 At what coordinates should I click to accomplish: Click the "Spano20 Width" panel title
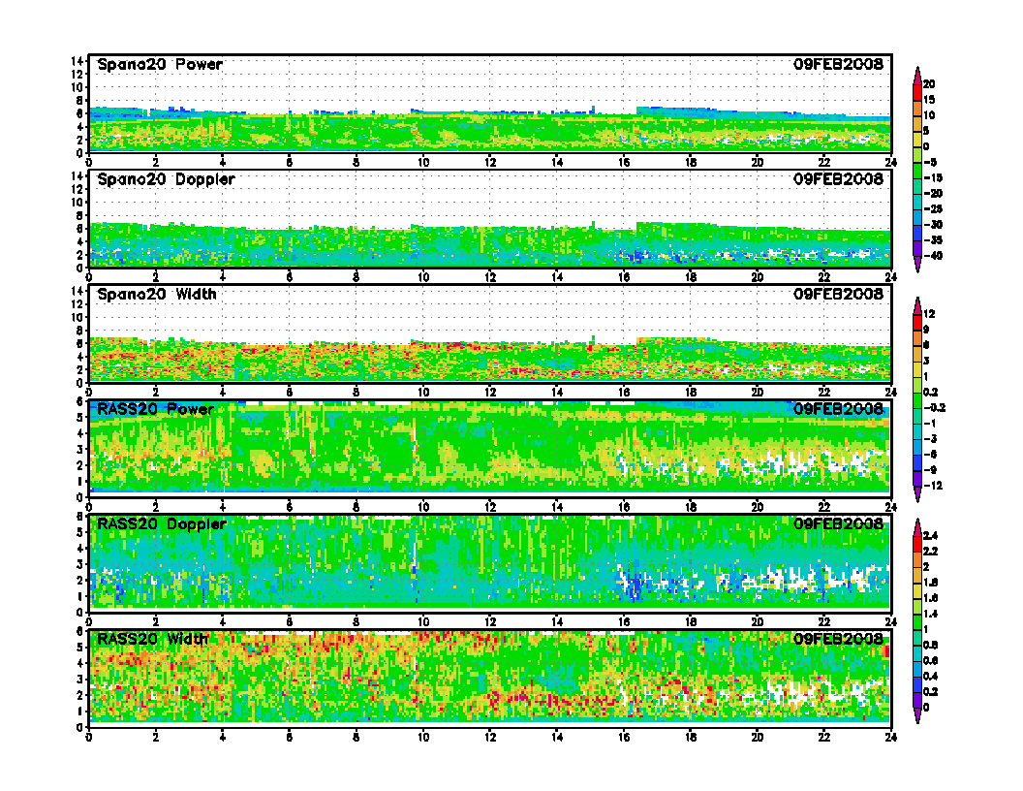tap(157, 295)
